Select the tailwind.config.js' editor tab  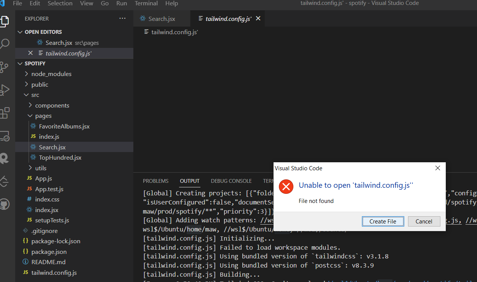click(x=227, y=18)
